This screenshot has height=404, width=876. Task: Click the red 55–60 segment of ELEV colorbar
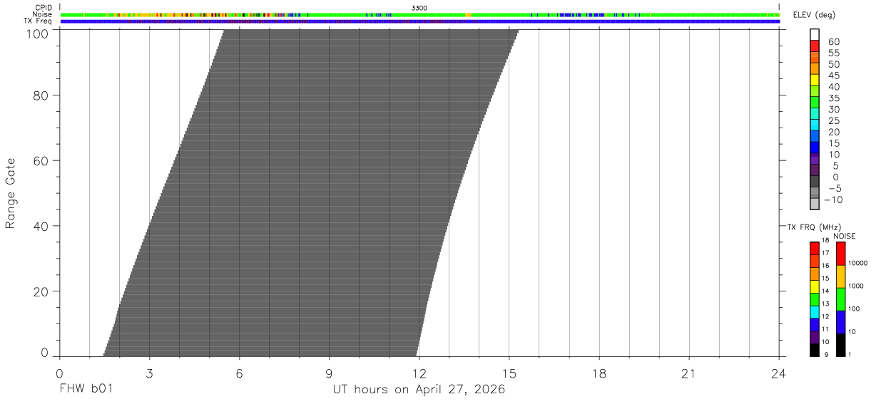(814, 46)
